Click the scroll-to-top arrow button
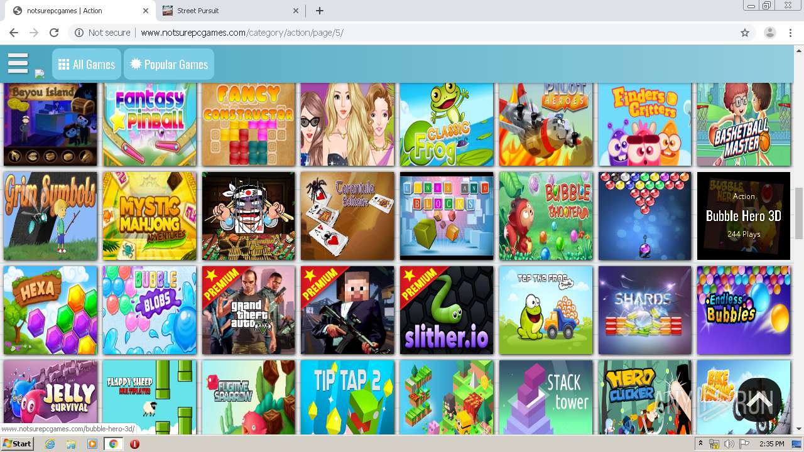This screenshot has height=452, width=804. click(759, 399)
